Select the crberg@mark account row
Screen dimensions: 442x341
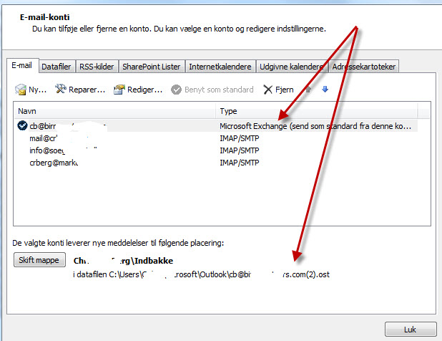(216, 163)
